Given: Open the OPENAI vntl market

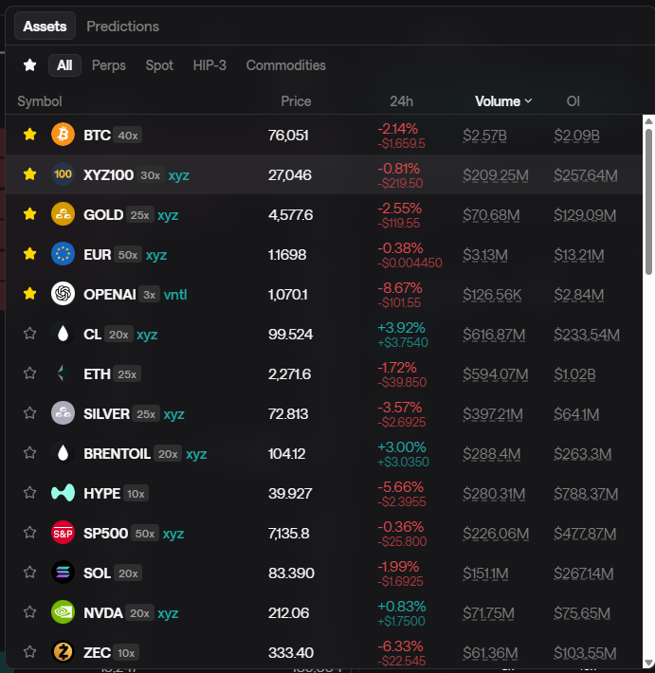Looking at the screenshot, I should [x=324, y=294].
